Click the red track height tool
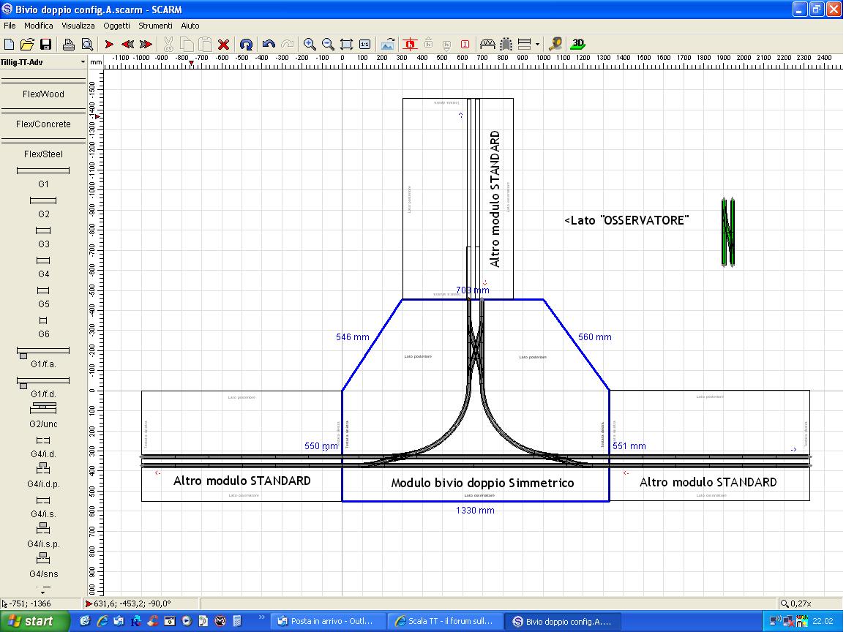846x632 pixels. click(410, 44)
